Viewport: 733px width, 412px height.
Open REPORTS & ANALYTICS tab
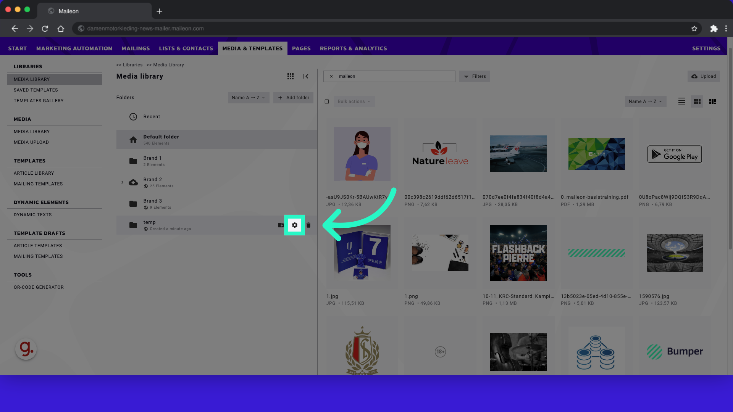(x=353, y=48)
